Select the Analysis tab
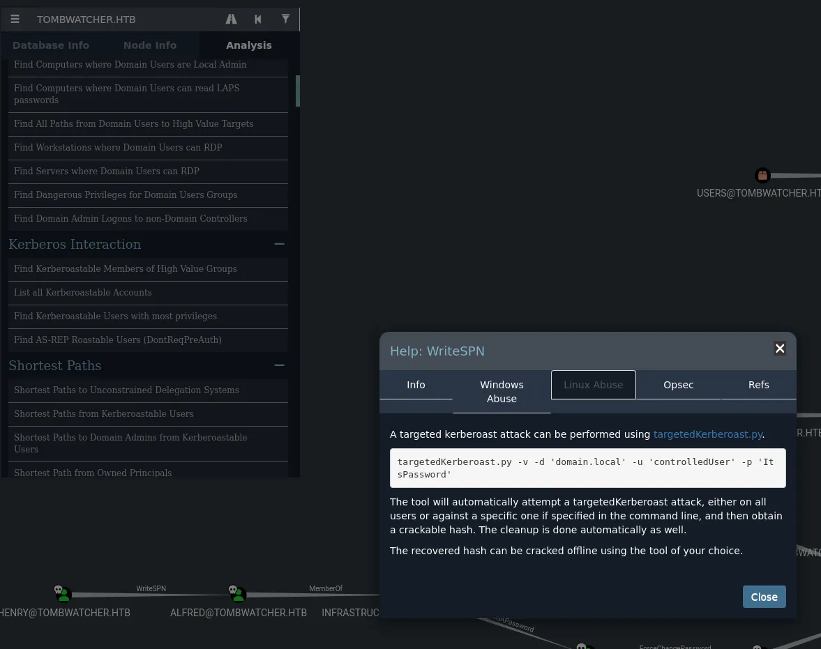The image size is (821, 649). point(249,45)
